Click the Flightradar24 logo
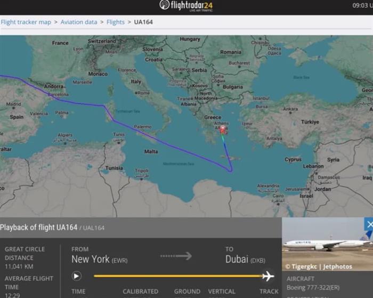This screenshot has height=298, width=373. (x=186, y=6)
